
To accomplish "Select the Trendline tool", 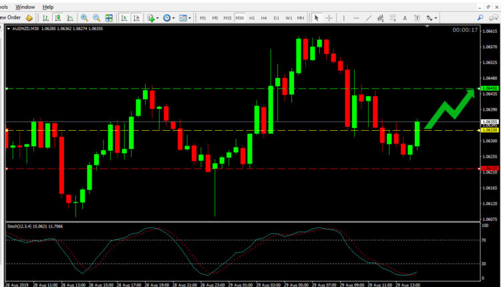I will point(368,18).
